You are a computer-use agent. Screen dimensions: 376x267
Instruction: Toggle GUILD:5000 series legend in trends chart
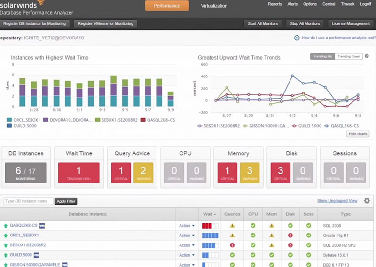point(306,126)
